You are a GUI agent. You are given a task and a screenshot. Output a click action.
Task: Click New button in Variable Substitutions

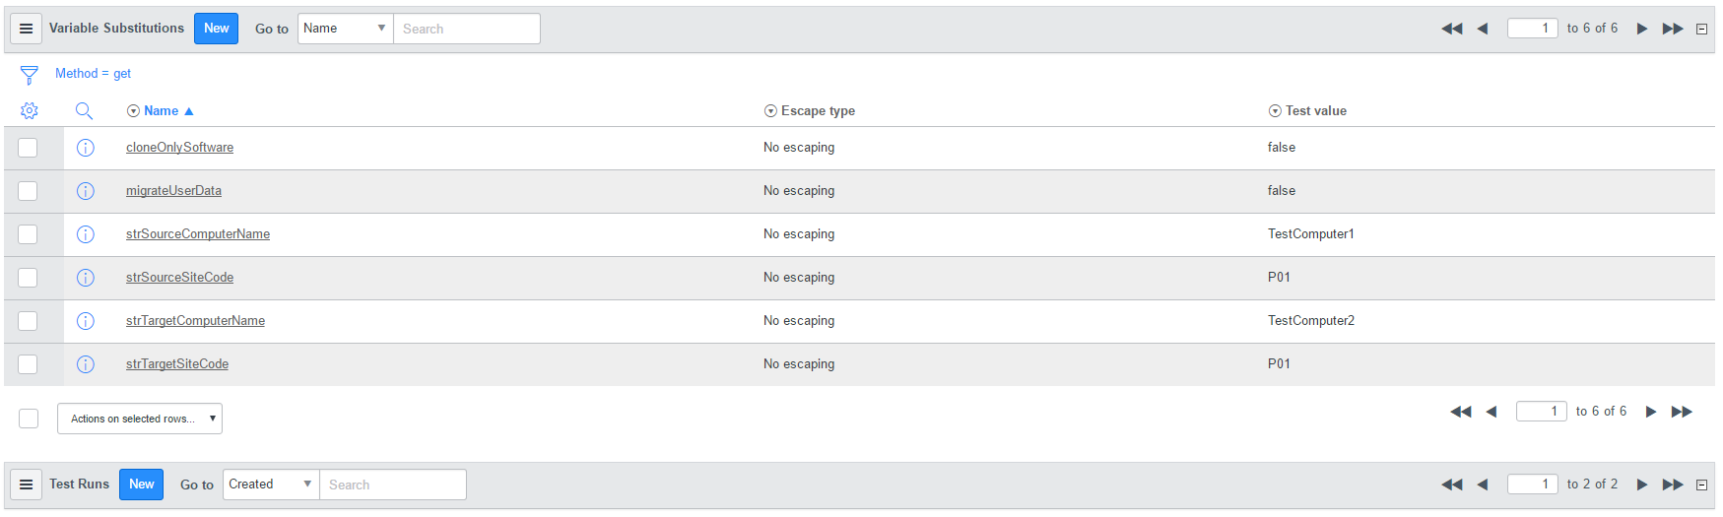(216, 29)
